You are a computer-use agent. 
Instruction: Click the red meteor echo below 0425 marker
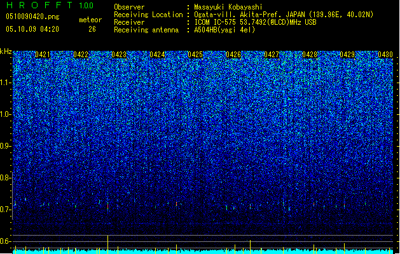pos(176,204)
